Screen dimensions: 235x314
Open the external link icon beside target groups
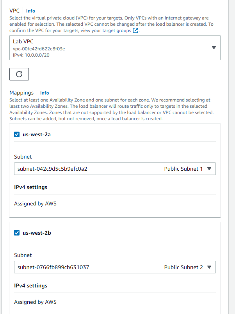135,30
